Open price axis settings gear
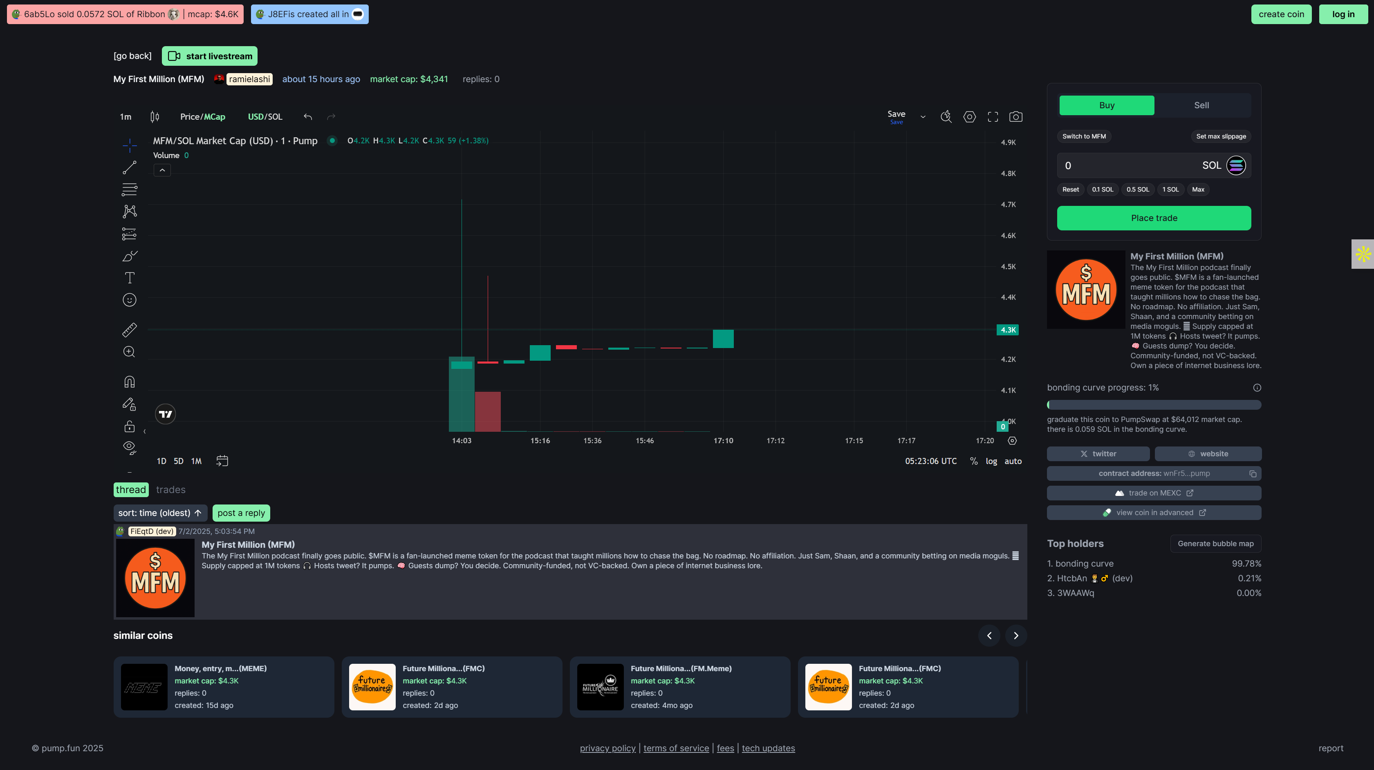The width and height of the screenshot is (1374, 770). click(x=1012, y=441)
